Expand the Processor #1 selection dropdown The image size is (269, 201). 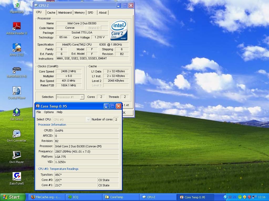(82, 97)
